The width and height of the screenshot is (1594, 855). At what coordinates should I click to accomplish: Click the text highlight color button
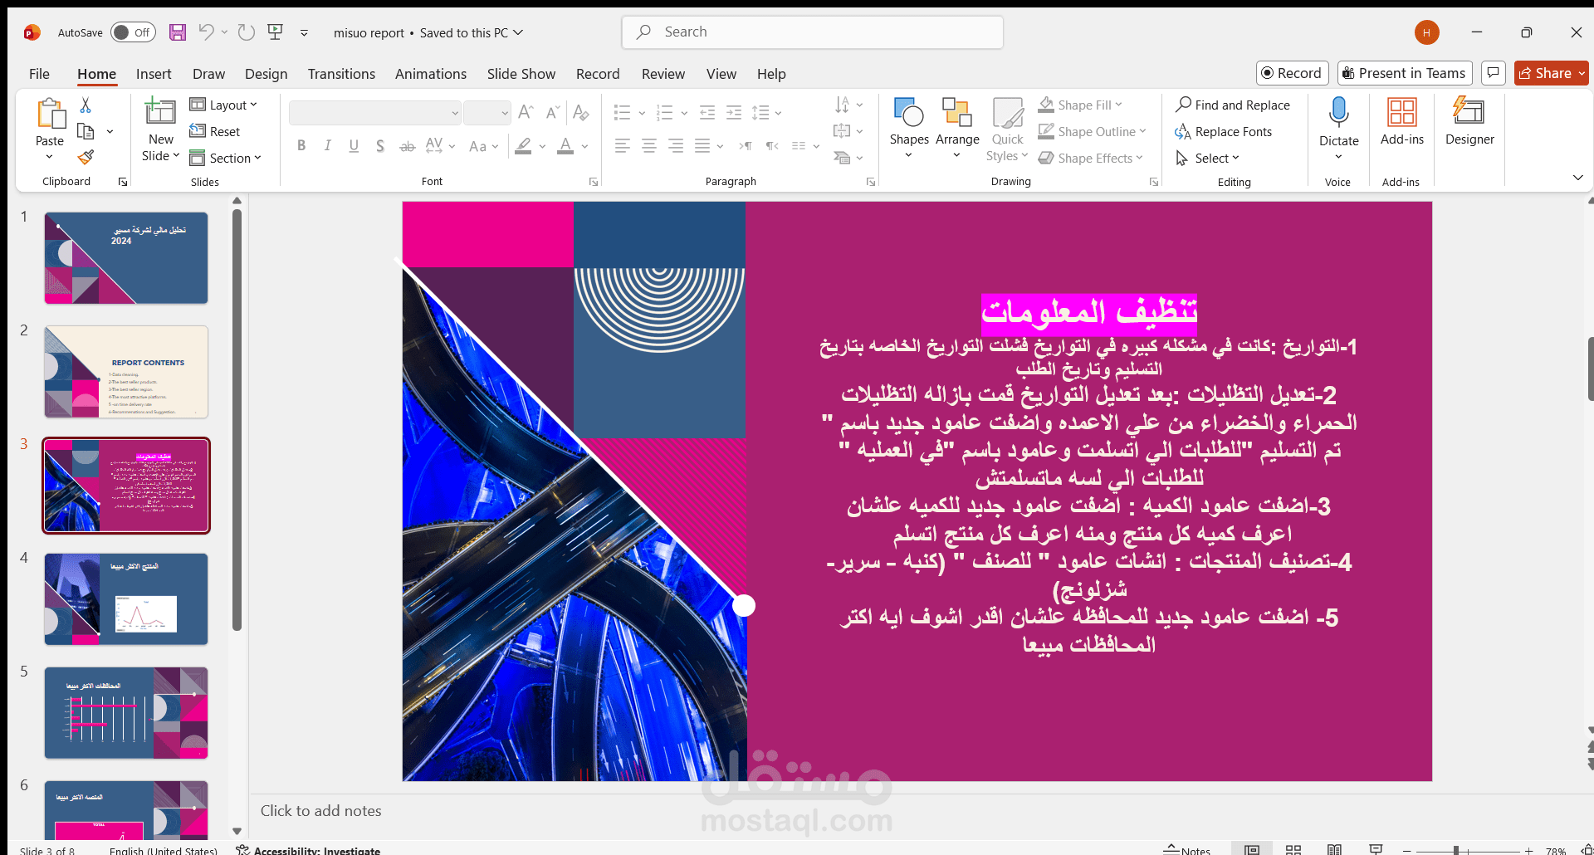click(x=523, y=146)
